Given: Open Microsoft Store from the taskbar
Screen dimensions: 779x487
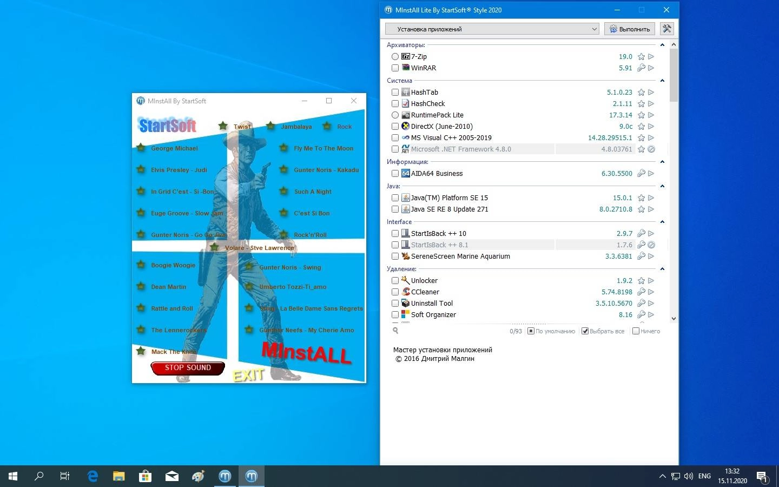Looking at the screenshot, I should 145,476.
